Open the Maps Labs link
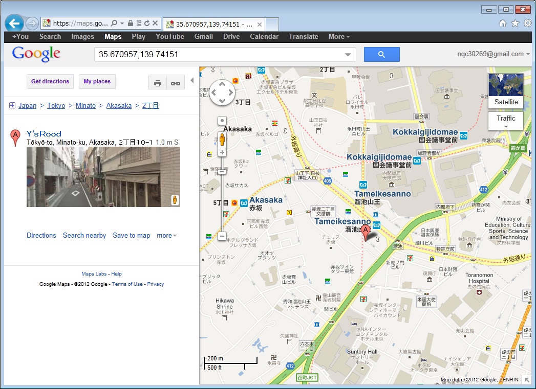The width and height of the screenshot is (536, 389). [x=94, y=273]
